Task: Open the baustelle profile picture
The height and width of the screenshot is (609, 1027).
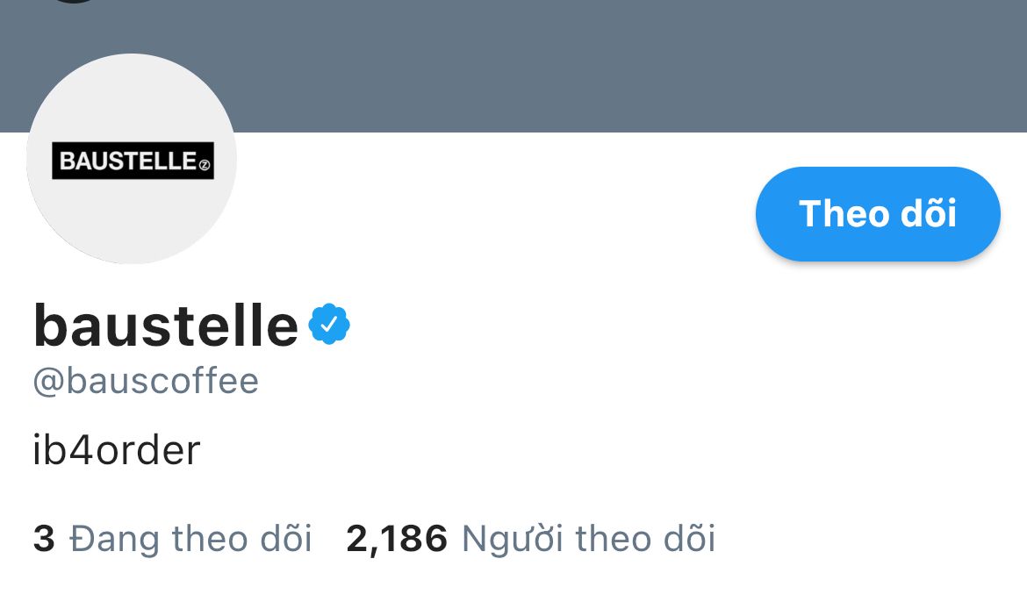Action: point(132,159)
